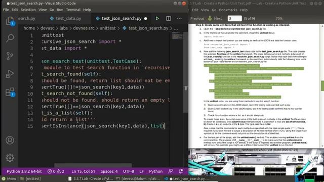Change language mode Python in status bar
The height and width of the screenshot is (182, 324).
point(155,171)
